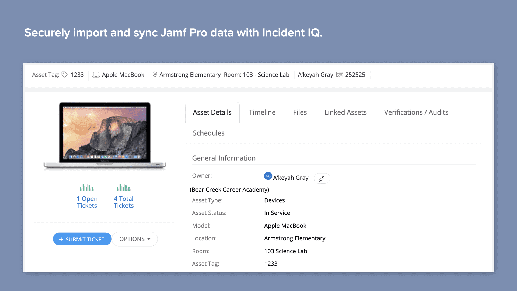The width and height of the screenshot is (517, 291).
Task: Click the AG avatar icon for A'keyah Gray
Action: (268, 176)
